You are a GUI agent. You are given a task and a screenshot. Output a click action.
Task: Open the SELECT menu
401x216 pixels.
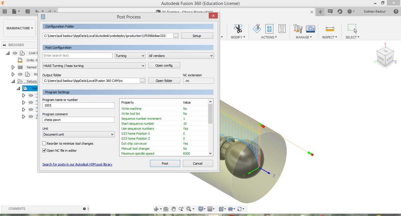click(x=352, y=37)
